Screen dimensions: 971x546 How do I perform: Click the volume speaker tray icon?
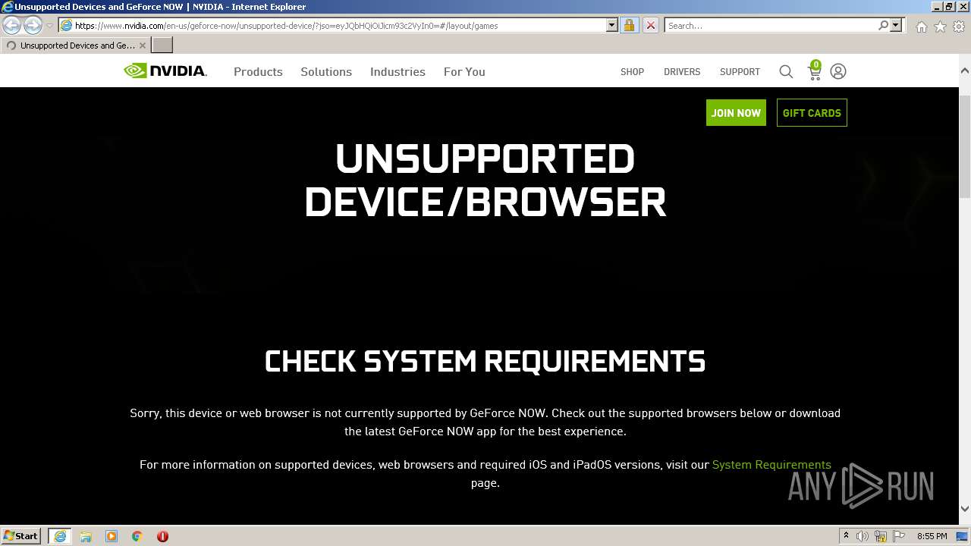click(x=863, y=536)
